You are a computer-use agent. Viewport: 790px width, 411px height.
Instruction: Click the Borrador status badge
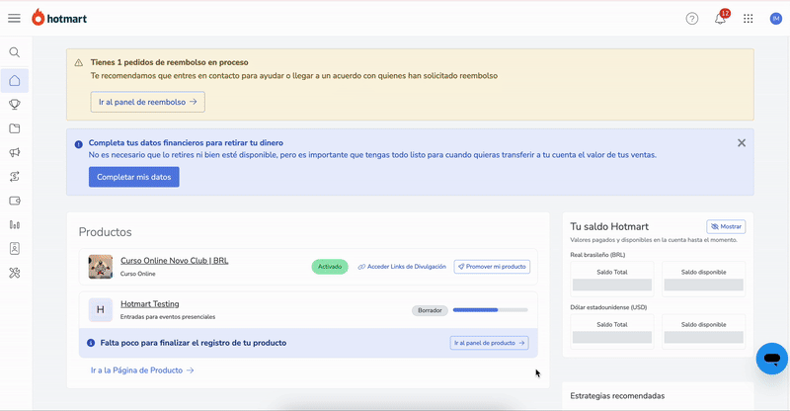[x=430, y=310]
